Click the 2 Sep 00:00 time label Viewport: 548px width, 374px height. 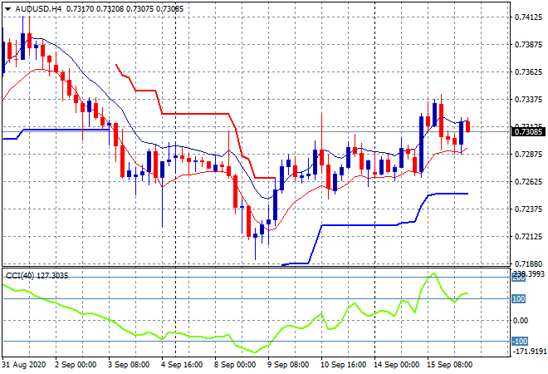coord(76,365)
